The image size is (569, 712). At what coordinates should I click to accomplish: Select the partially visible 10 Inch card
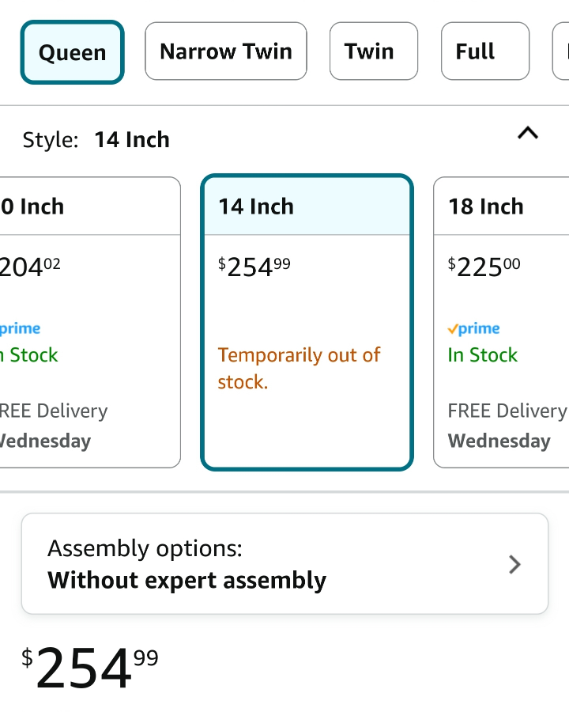pyautogui.click(x=90, y=323)
